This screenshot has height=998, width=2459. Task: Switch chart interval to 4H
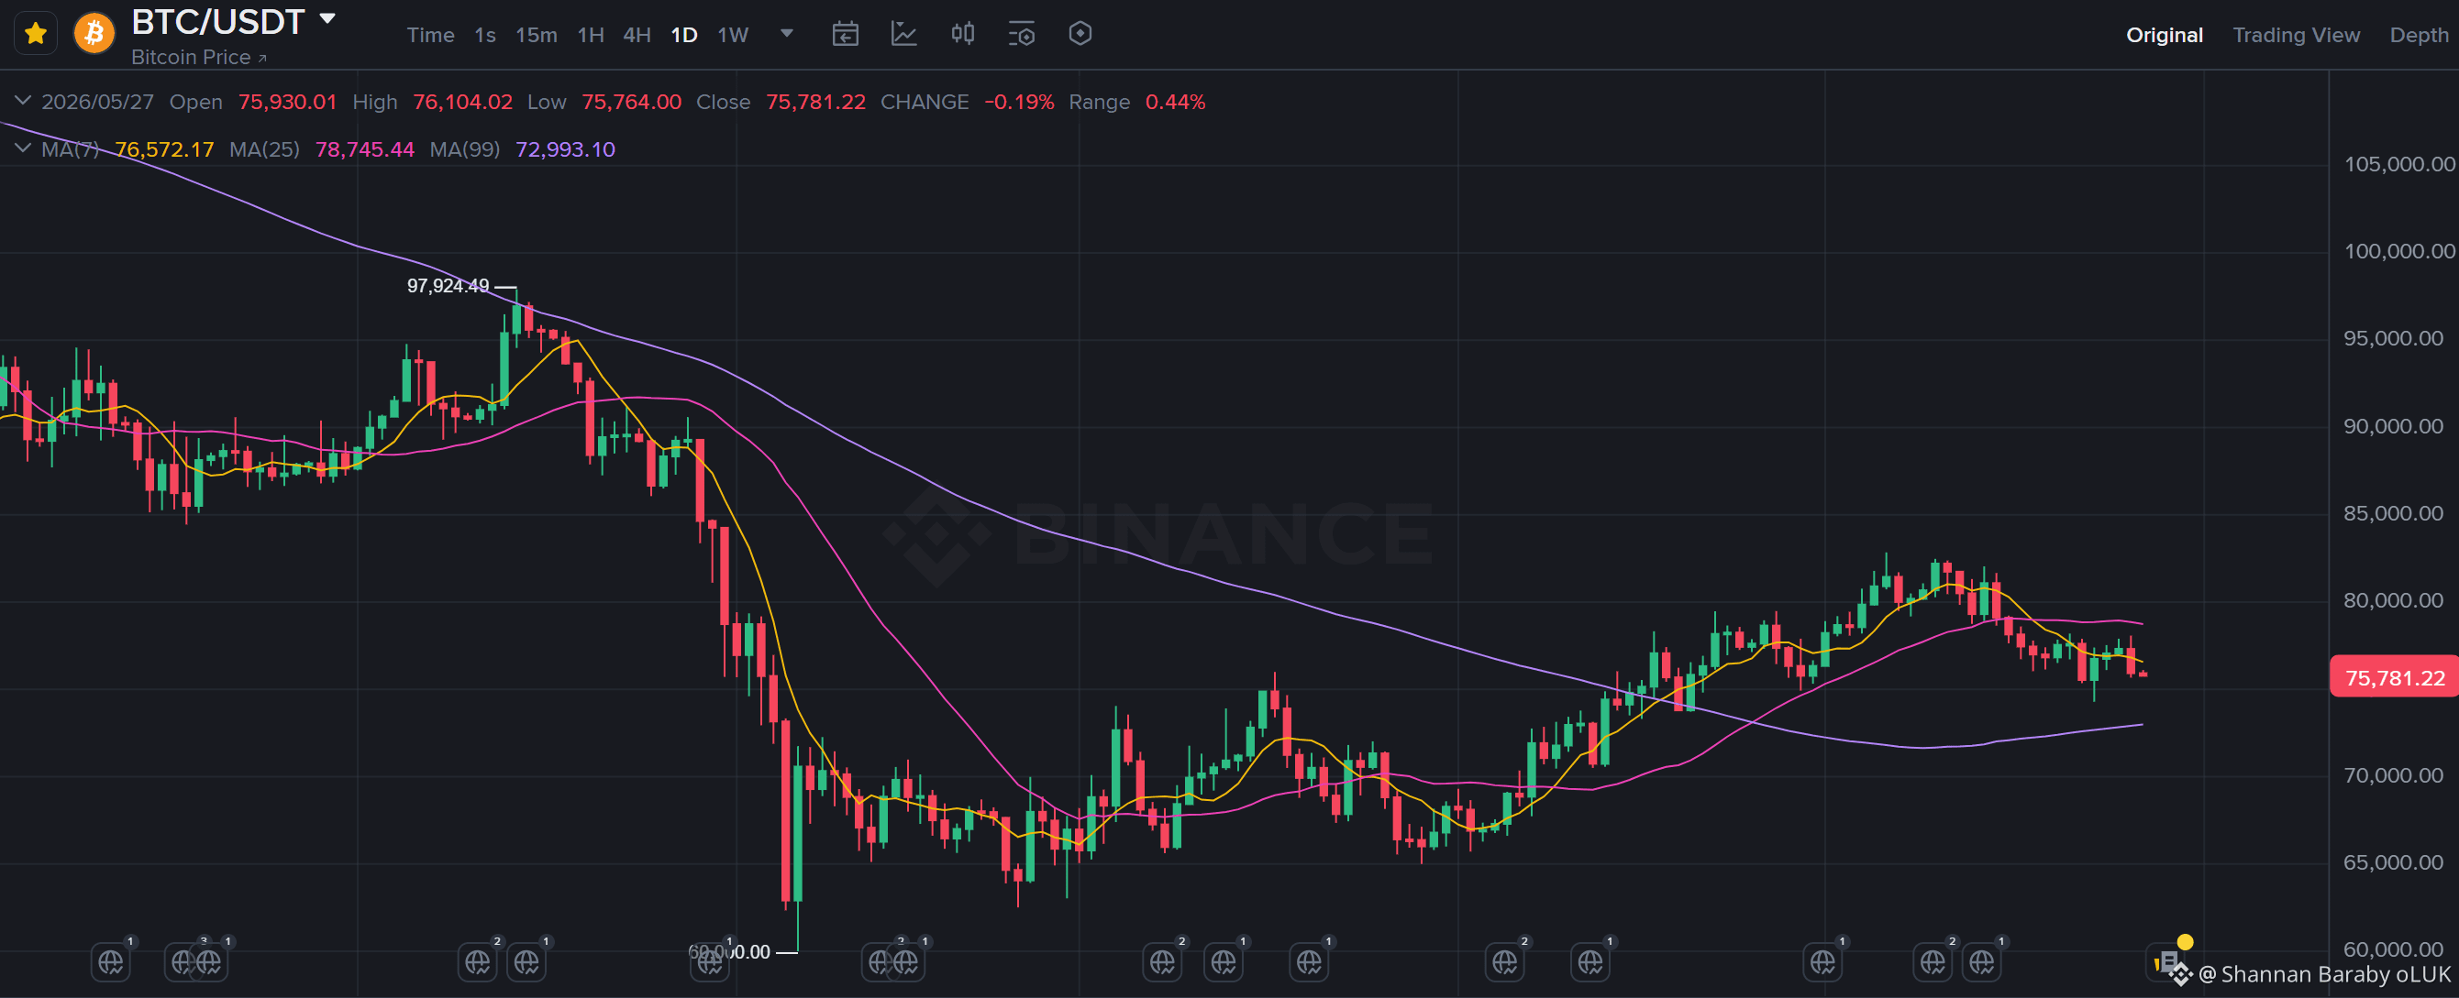coord(637,36)
